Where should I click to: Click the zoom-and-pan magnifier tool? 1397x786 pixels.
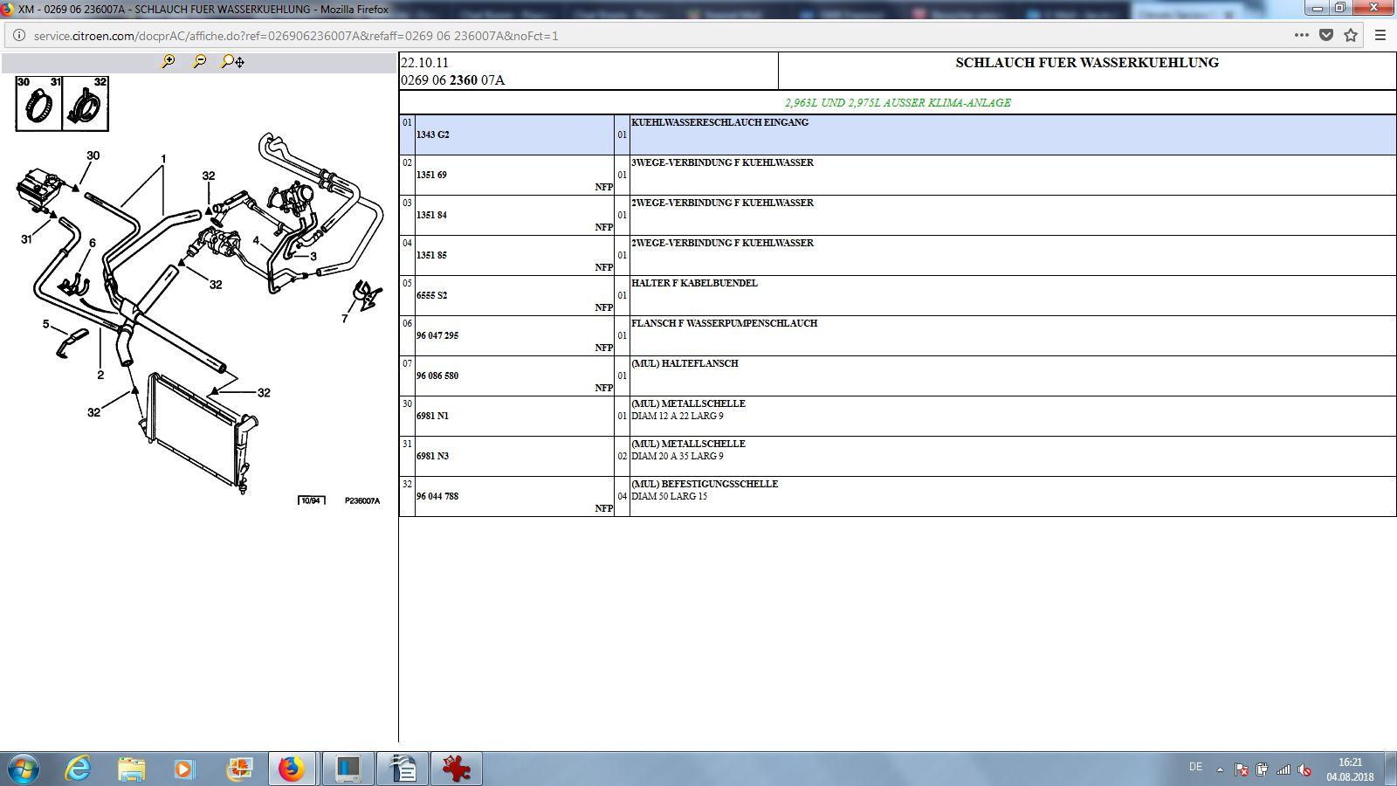coord(233,61)
